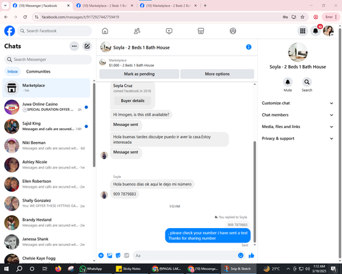
Task: Open Juwa Online Casino conversation
Action: click(46, 107)
